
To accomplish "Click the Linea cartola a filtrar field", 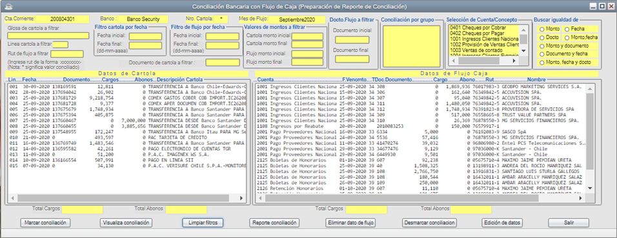I will coord(61,45).
